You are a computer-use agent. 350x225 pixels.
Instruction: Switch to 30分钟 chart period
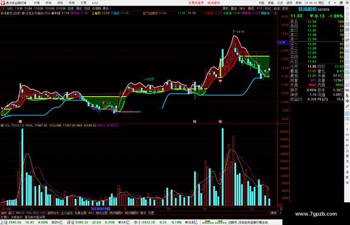click(50, 8)
